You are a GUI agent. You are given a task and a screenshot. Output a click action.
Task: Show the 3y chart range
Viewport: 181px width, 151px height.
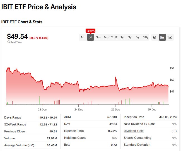130,37
